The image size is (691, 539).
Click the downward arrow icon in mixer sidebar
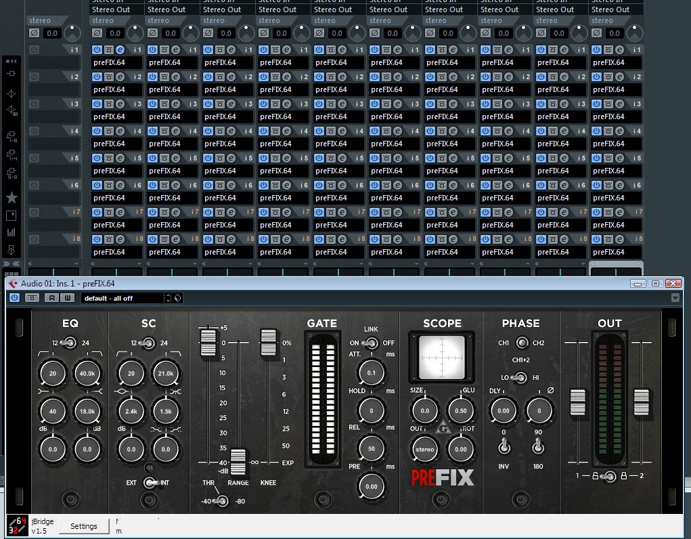click(12, 250)
